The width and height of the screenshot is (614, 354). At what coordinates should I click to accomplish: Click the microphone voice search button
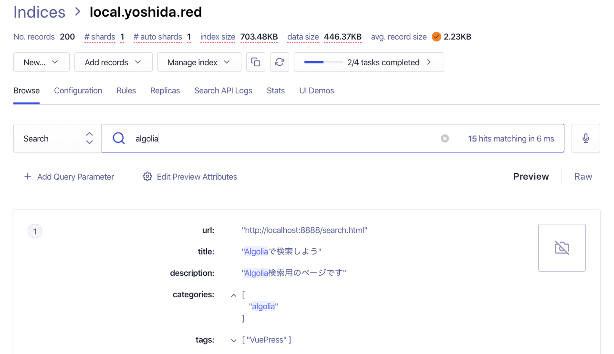[x=586, y=138]
